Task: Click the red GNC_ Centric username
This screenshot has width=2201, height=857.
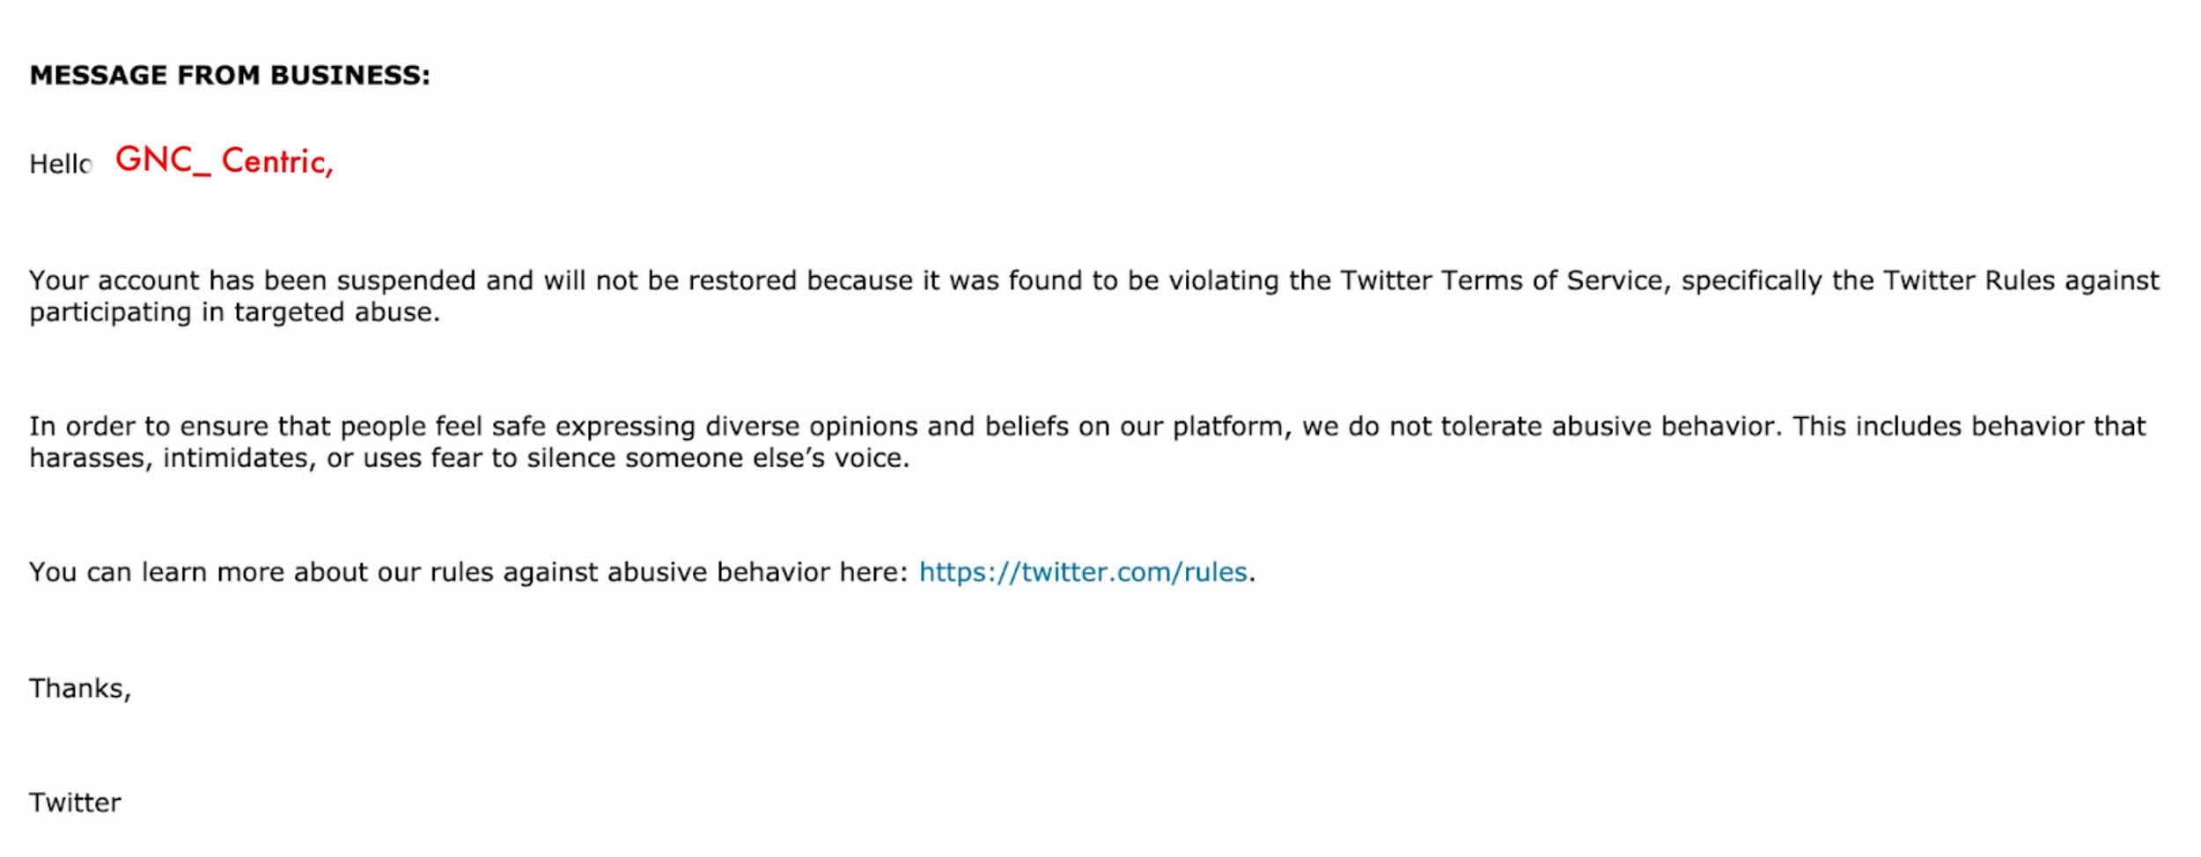Action: [x=224, y=161]
